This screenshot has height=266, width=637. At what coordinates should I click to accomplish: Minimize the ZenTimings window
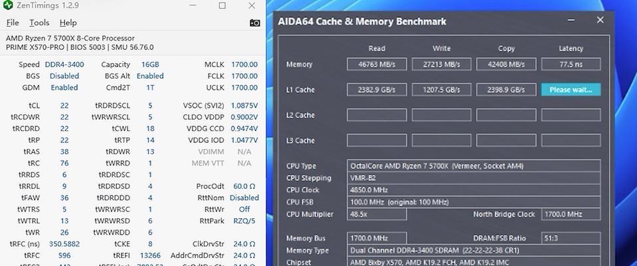tap(193, 5)
